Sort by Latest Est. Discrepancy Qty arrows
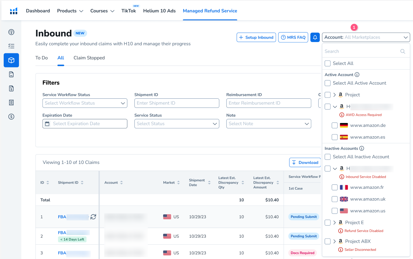Viewport: 413px width, 259px height. (243, 183)
